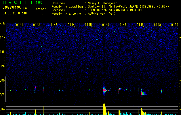Image resolution: width=181 pixels, height=115 pixels.
Task: Click the kHz axis unit label
Action: coord(3,23)
